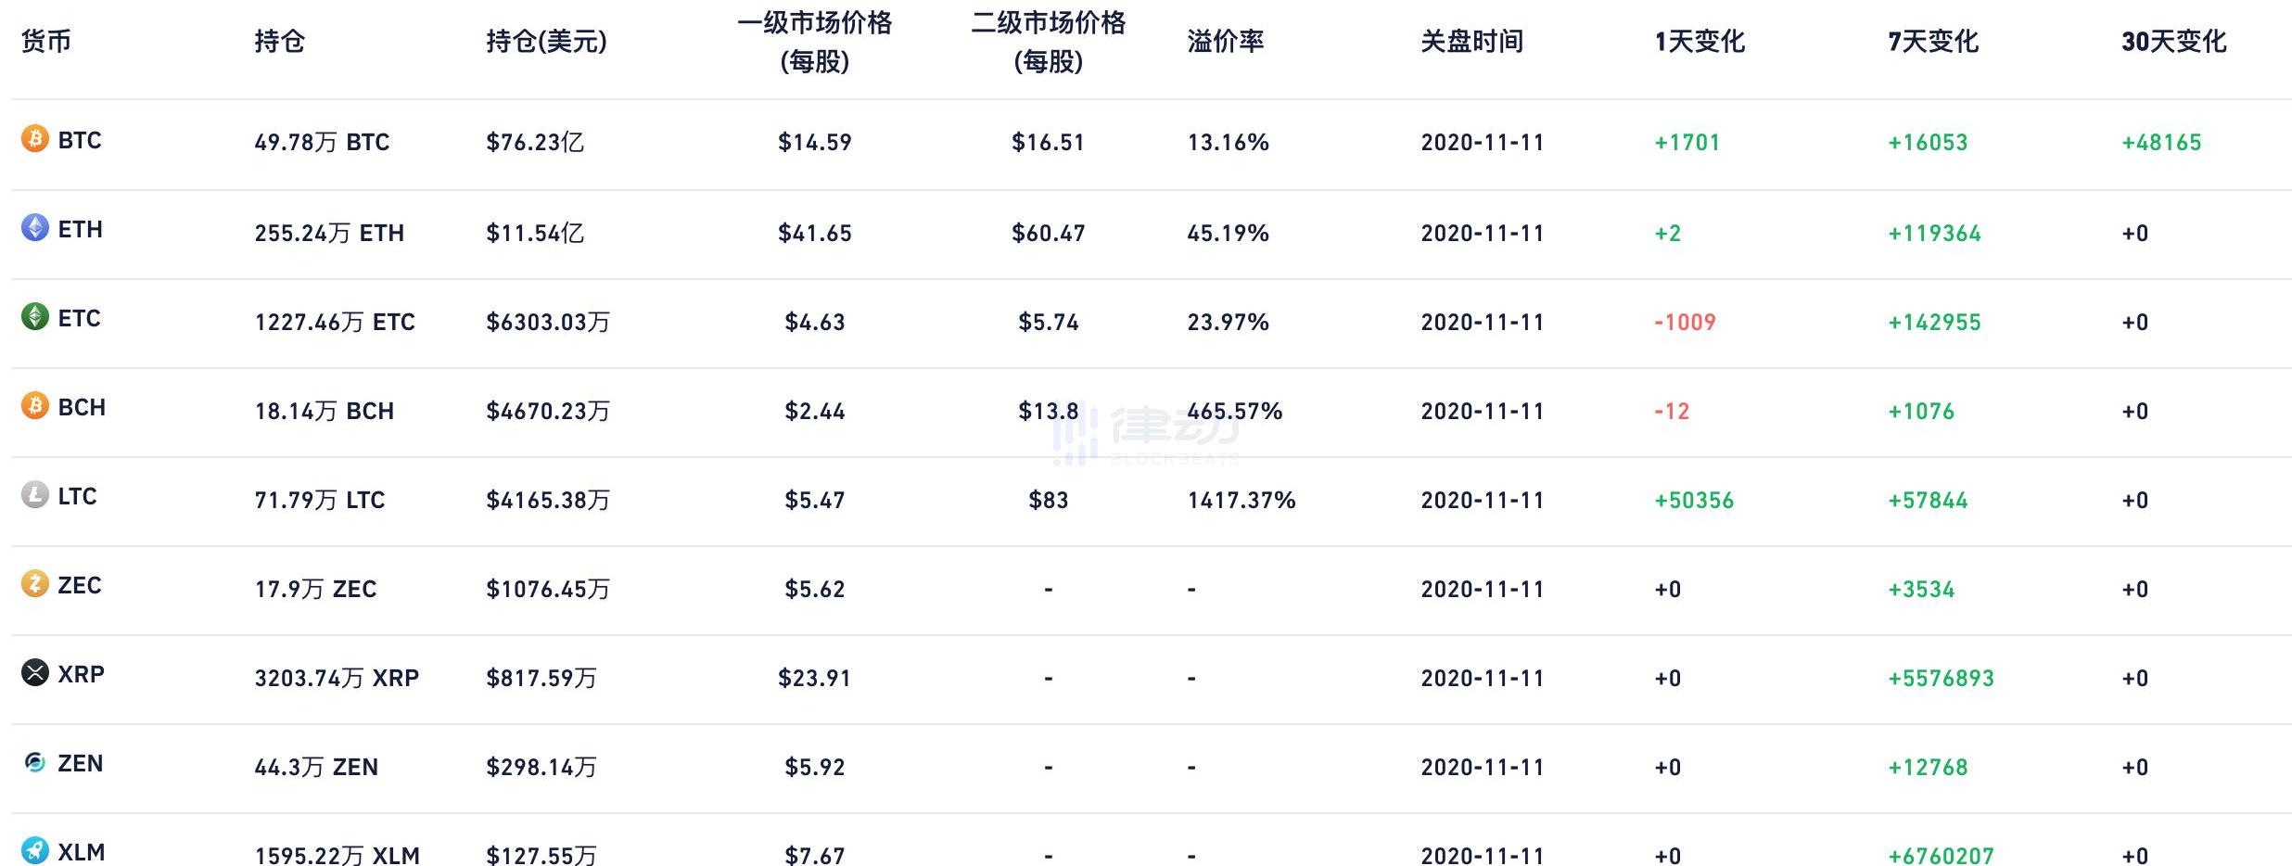Screen dimensions: 2292x866
Task: Click the LTC coin icon
Action: 35,495
